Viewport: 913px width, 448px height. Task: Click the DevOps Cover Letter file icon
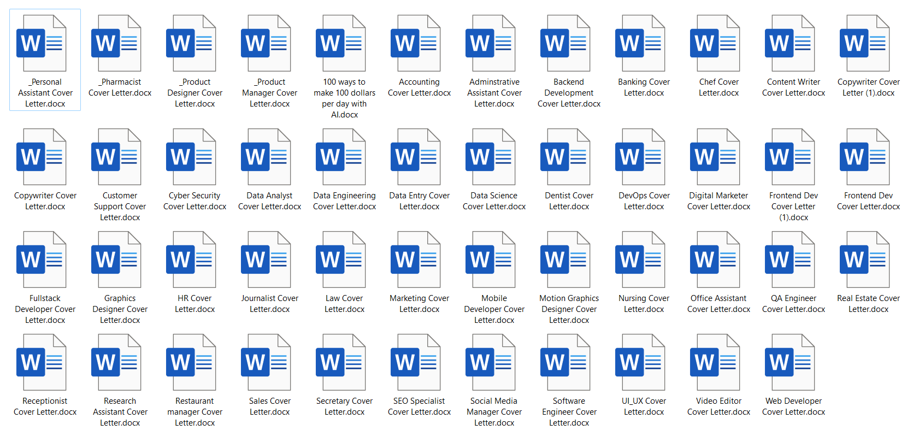640,157
